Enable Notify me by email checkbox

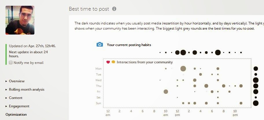(11, 62)
